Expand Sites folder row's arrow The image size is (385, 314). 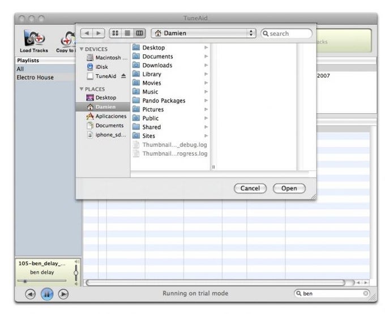point(206,136)
